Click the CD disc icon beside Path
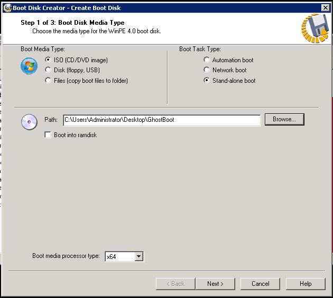The image size is (333, 298). click(x=29, y=122)
